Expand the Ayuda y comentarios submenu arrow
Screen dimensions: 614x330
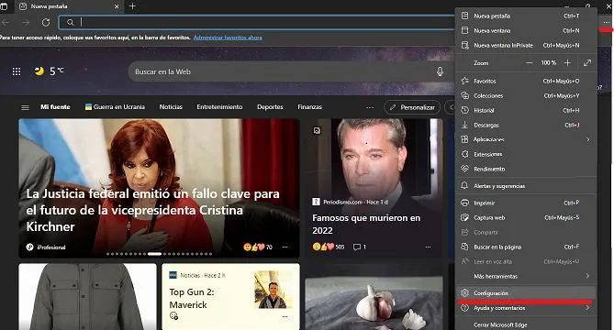click(587, 308)
